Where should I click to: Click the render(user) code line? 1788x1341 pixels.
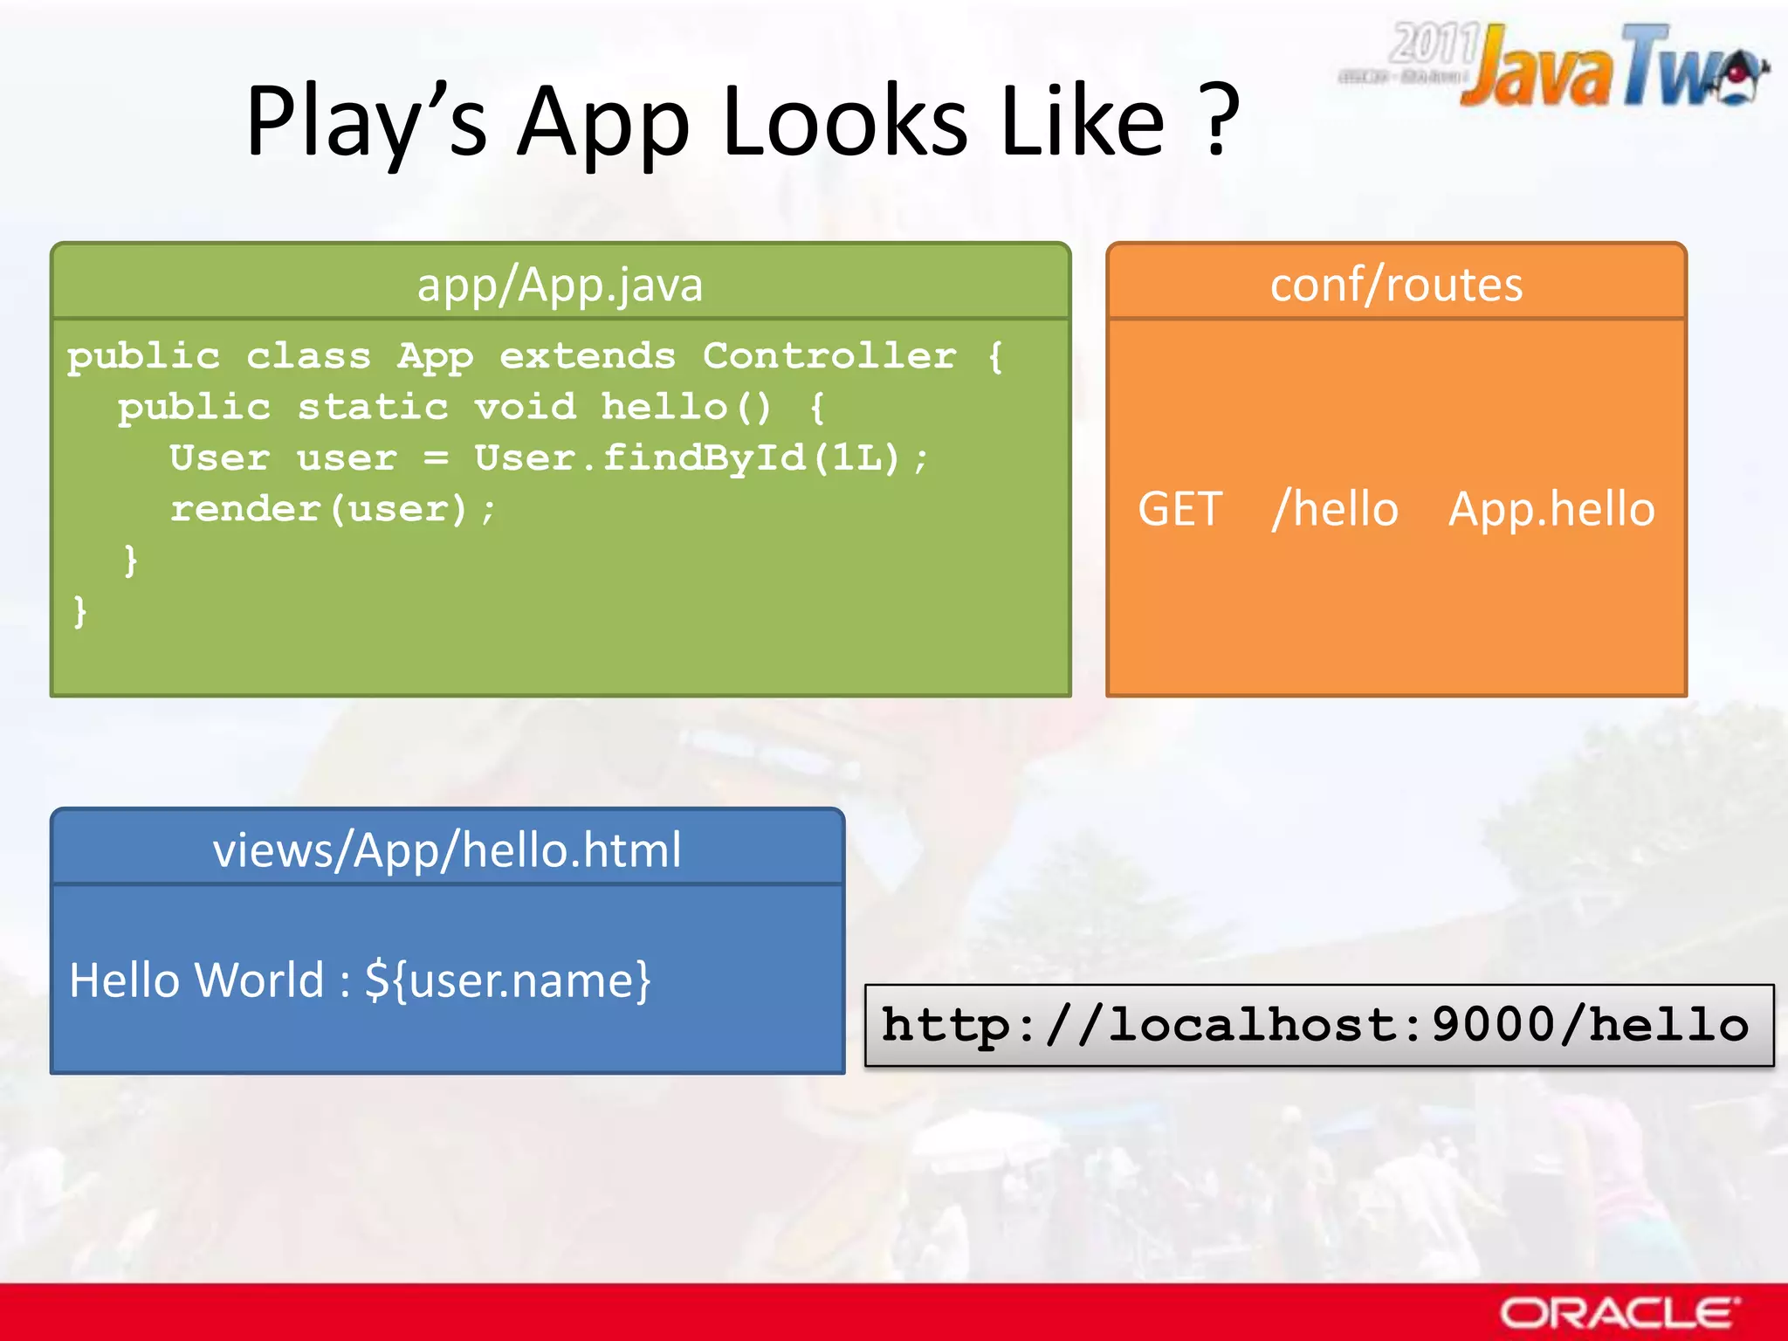tap(334, 509)
